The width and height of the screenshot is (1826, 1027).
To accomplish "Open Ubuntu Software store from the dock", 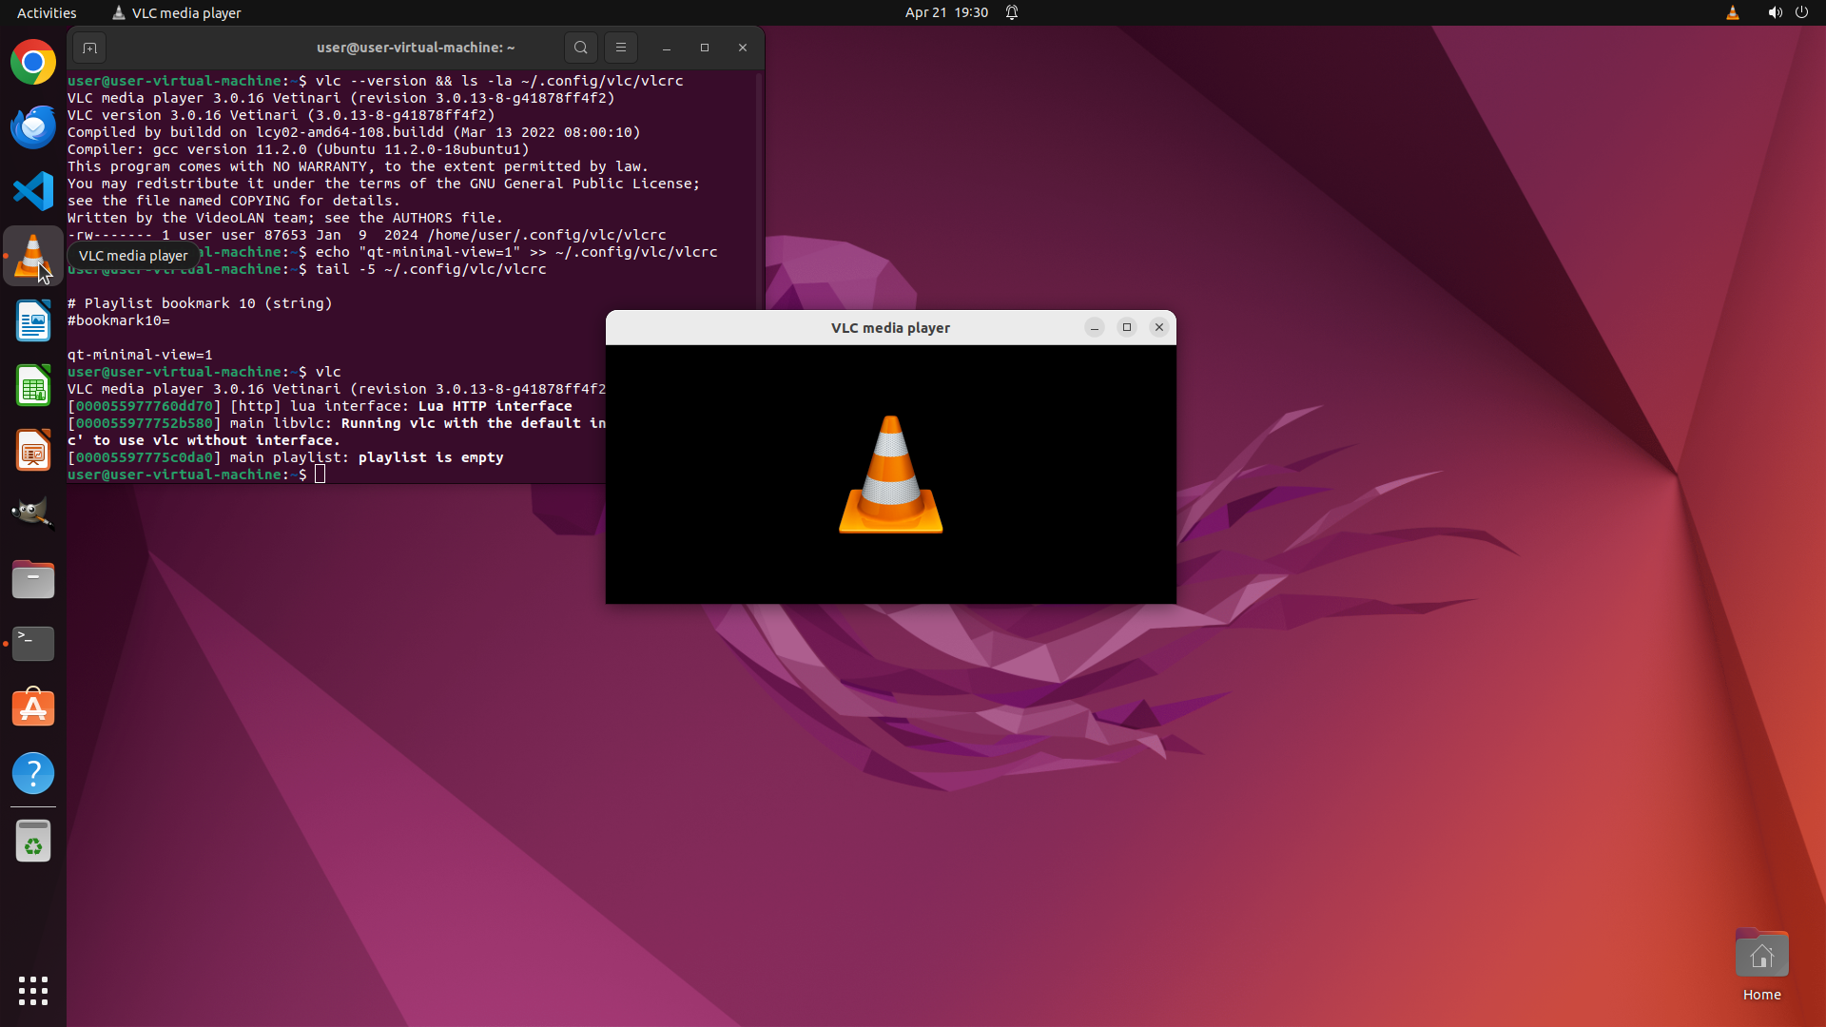I will (33, 708).
